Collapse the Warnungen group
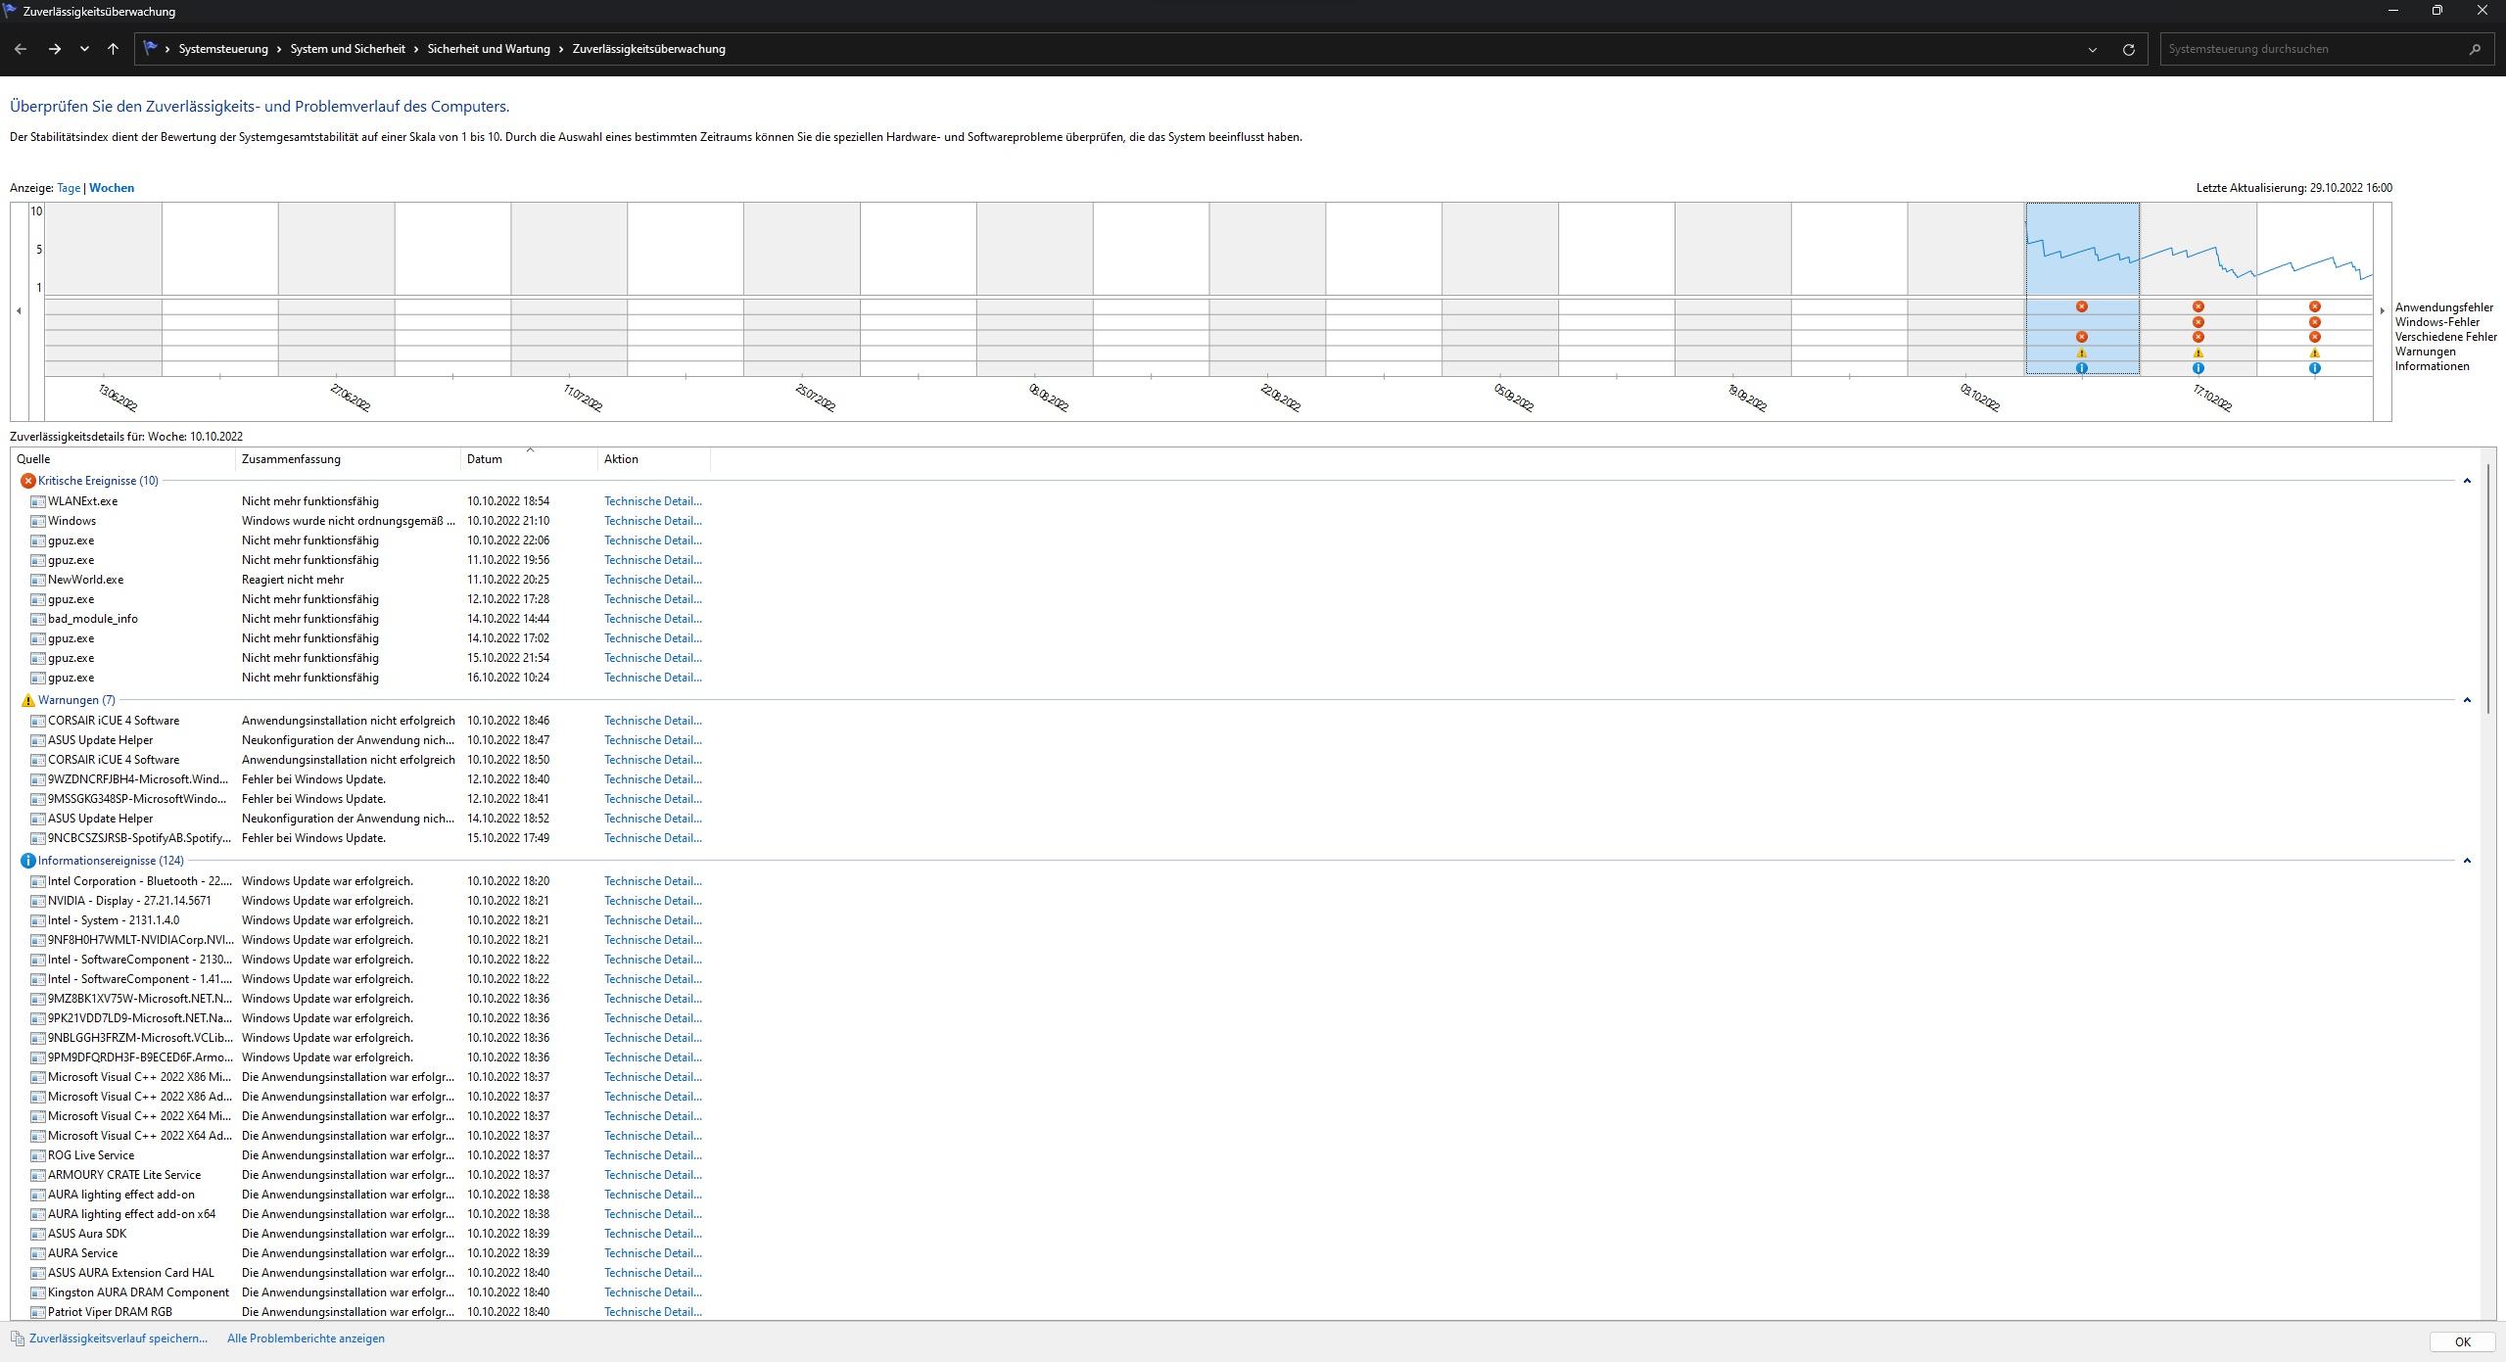Screen dimensions: 2506x1362 [x=2466, y=700]
